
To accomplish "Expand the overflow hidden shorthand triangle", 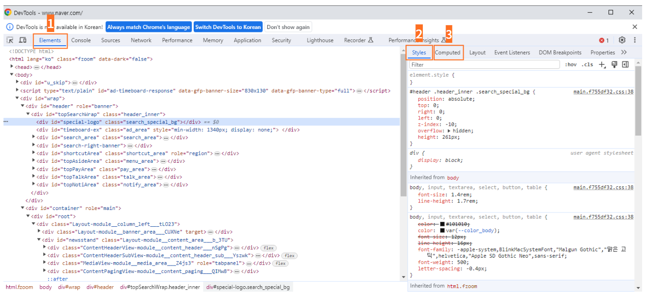I will point(449,131).
